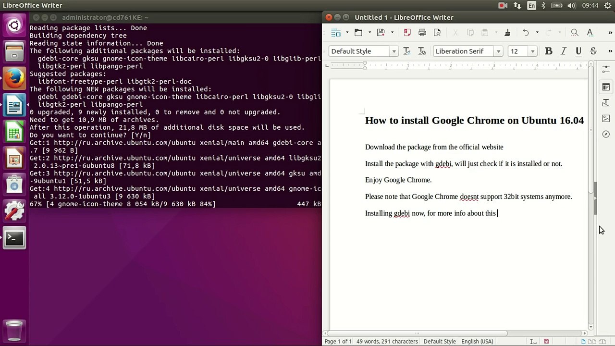Click the Print icon in Writer toolbar
The image size is (615, 346).
(422, 33)
